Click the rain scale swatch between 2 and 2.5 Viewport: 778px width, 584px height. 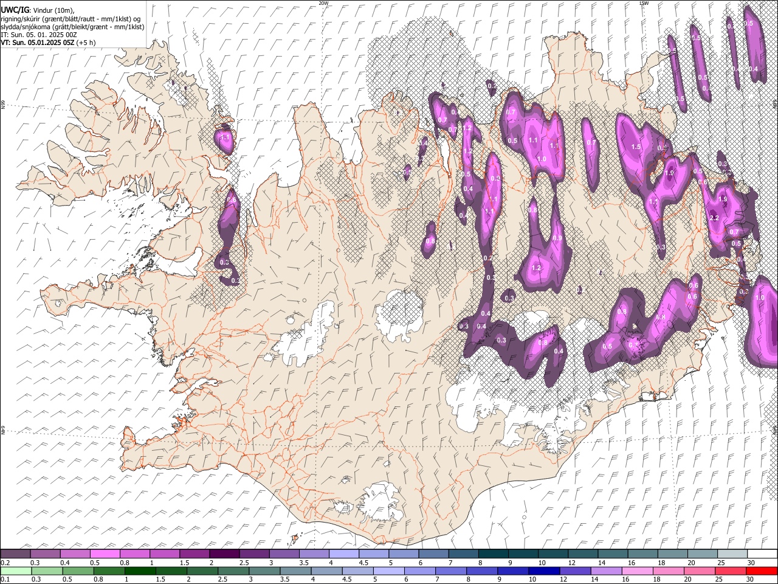coord(203,571)
